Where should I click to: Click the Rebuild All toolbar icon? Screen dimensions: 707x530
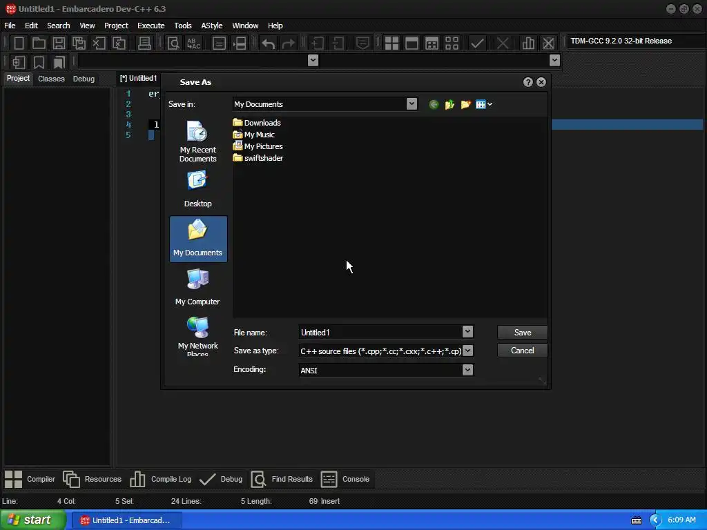[452, 43]
